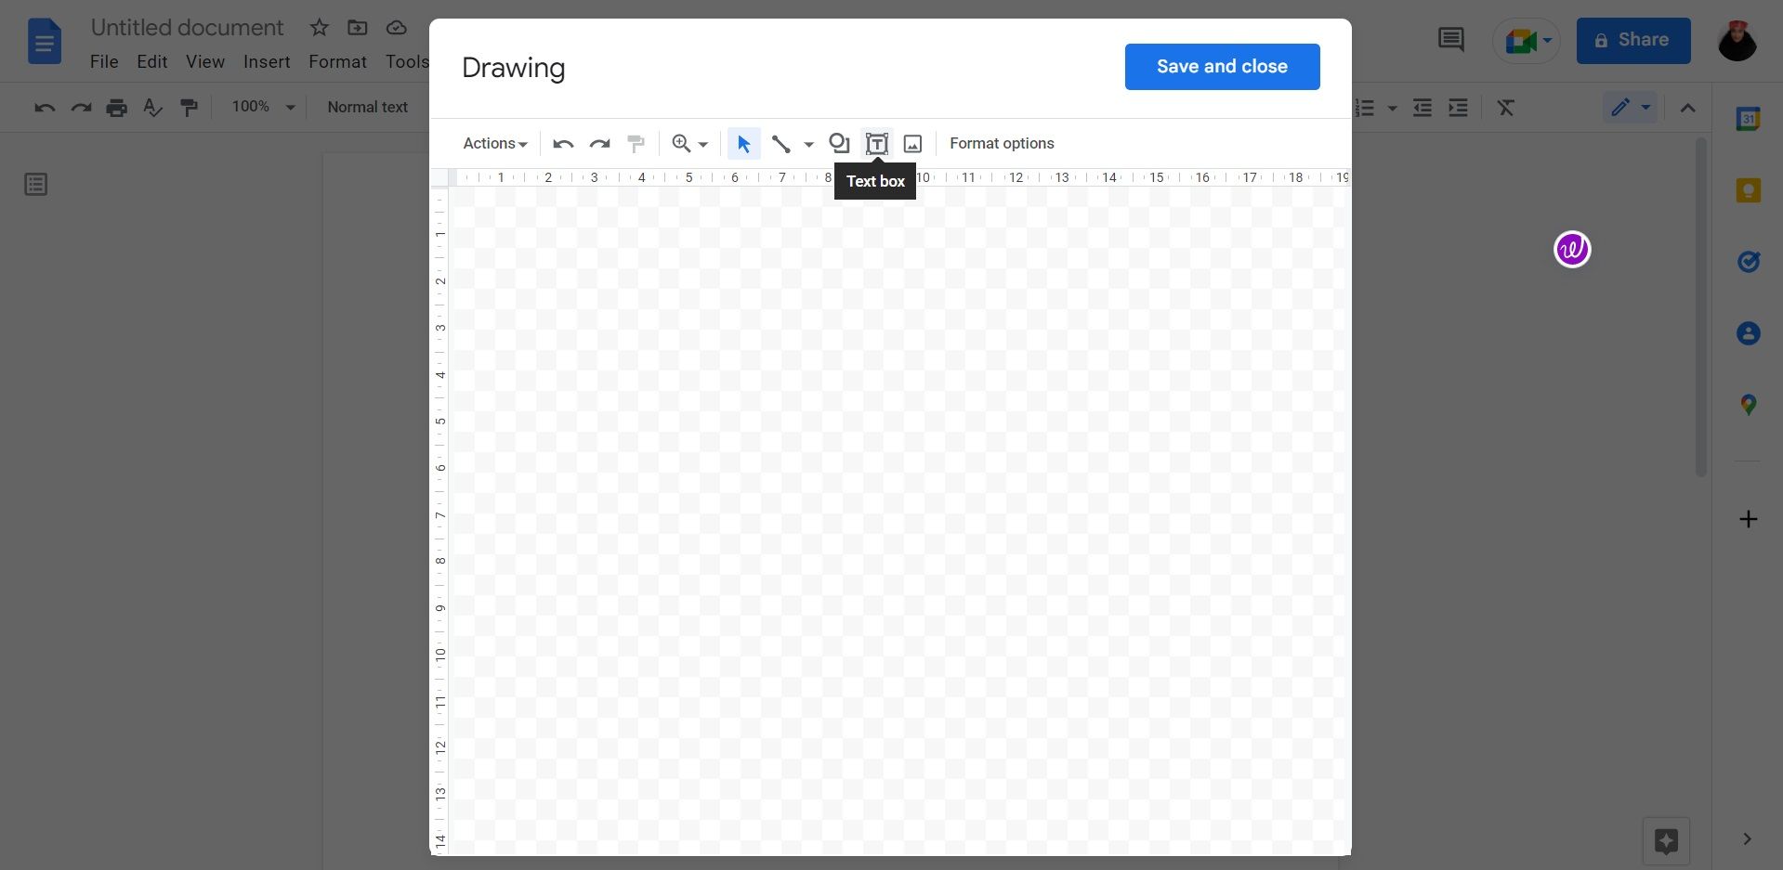Open the Google account avatar
Screen dimensions: 1783x870
click(x=1737, y=41)
